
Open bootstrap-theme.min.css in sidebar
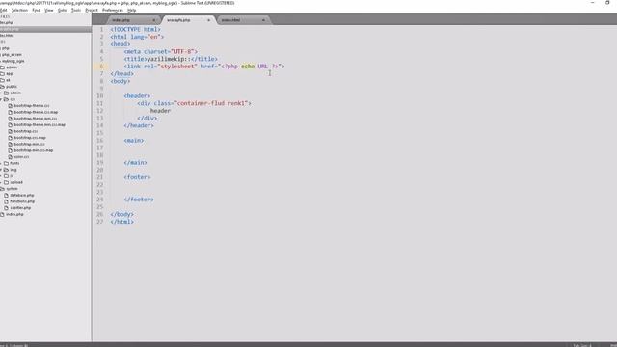coord(36,119)
